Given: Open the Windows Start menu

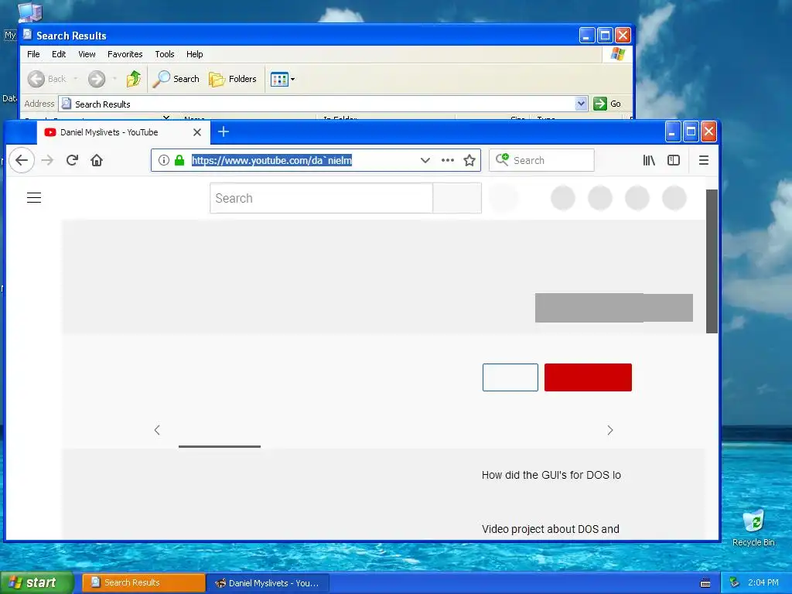Looking at the screenshot, I should point(37,583).
